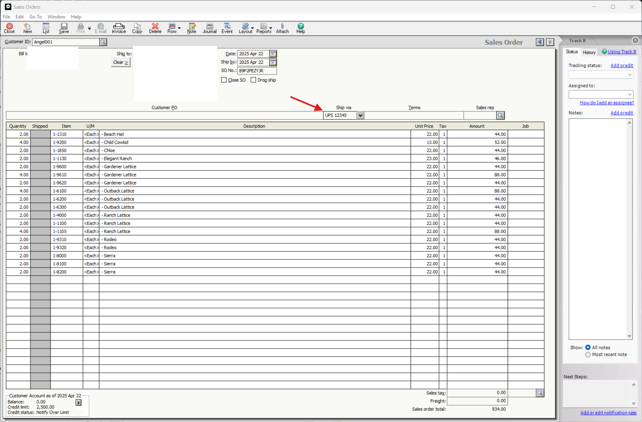The height and width of the screenshot is (422, 642).
Task: Expand the Layout dropdown arrow
Action: coord(253,28)
